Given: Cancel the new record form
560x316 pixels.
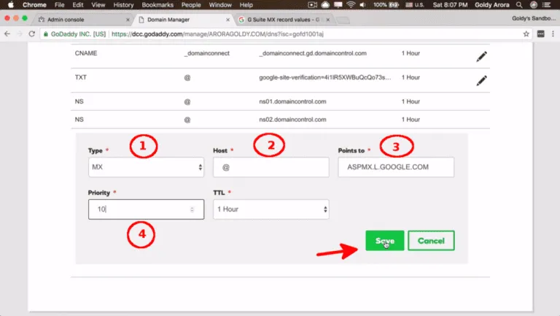Looking at the screenshot, I should tap(431, 241).
